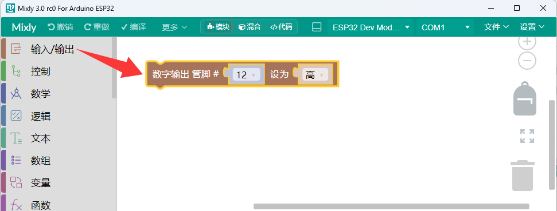Click the 撤销 undo button
Image resolution: width=557 pixels, height=211 pixels.
(60, 27)
